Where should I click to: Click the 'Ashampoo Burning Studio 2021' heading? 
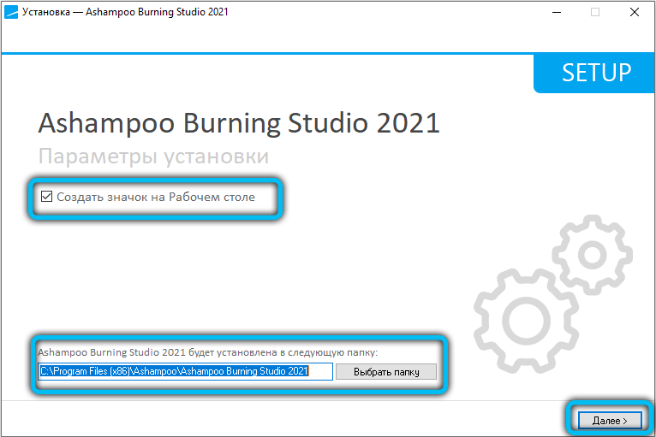[239, 123]
